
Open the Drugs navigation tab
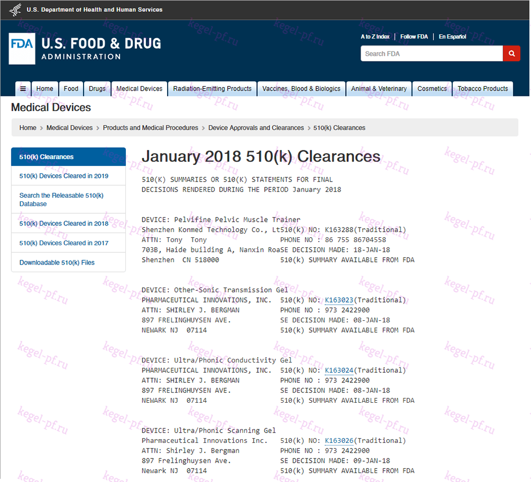[97, 89]
